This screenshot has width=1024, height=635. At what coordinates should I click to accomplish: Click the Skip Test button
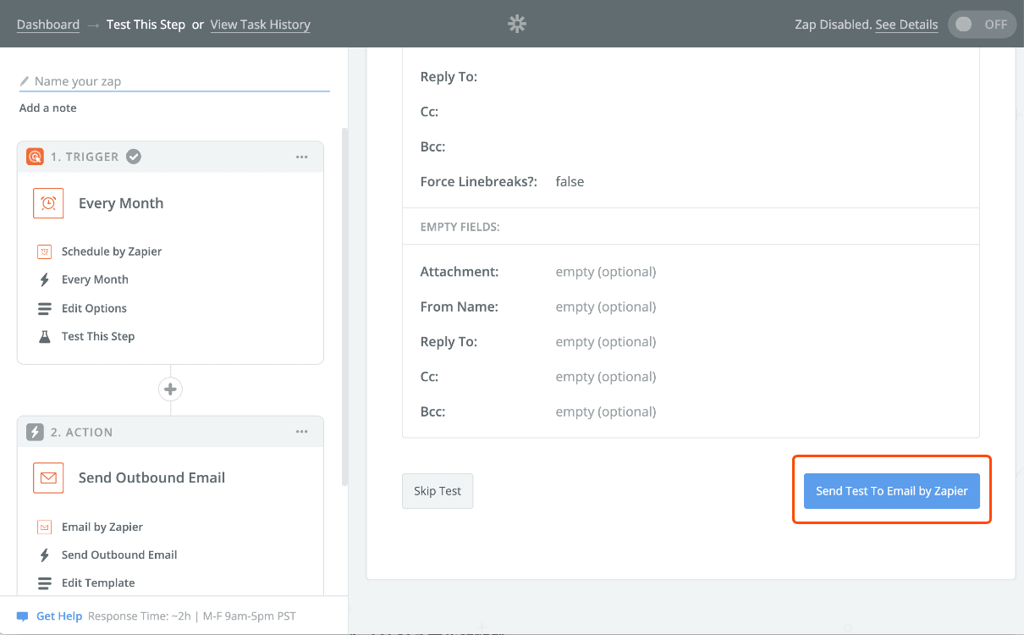click(438, 491)
